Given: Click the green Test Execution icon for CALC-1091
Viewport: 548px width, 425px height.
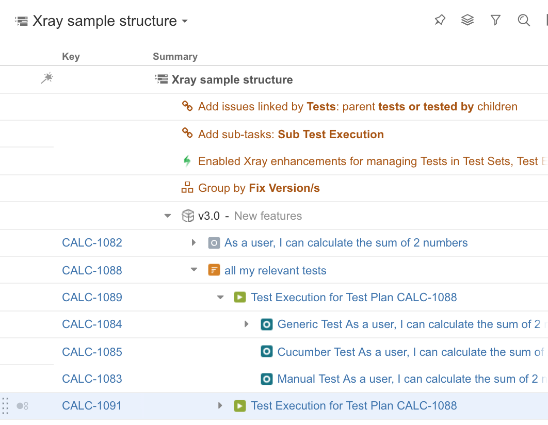Looking at the screenshot, I should tap(240, 405).
